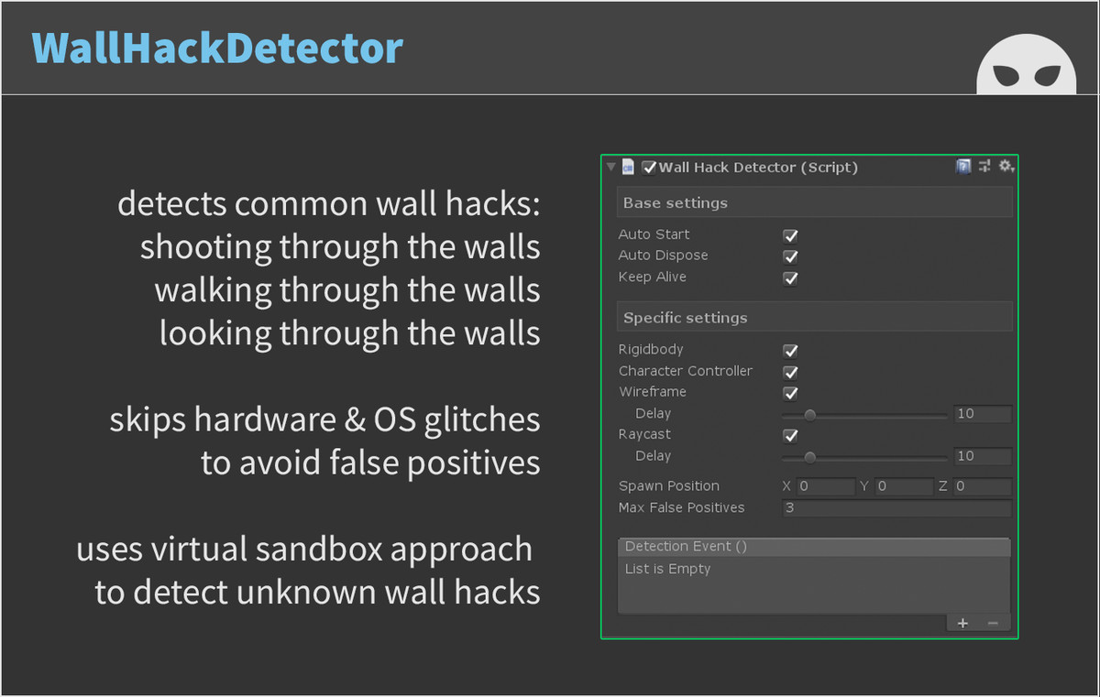
Task: Adjust the Wireframe Delay slider
Action: (865, 415)
